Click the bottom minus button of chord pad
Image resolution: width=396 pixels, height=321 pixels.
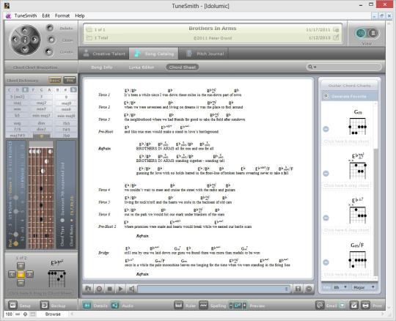point(21,283)
